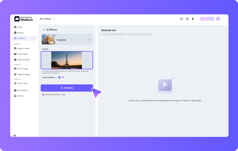
Task: Click the credits coin icon
Action: [43, 94]
